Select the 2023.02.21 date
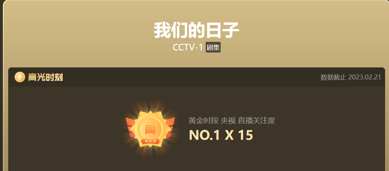Image resolution: width=389 pixels, height=171 pixels. tap(364, 77)
